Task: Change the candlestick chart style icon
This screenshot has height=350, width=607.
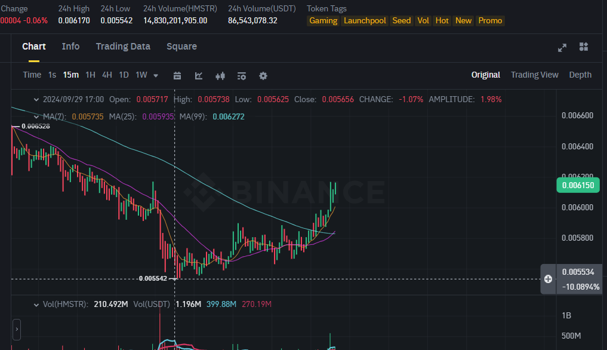Action: click(x=220, y=76)
